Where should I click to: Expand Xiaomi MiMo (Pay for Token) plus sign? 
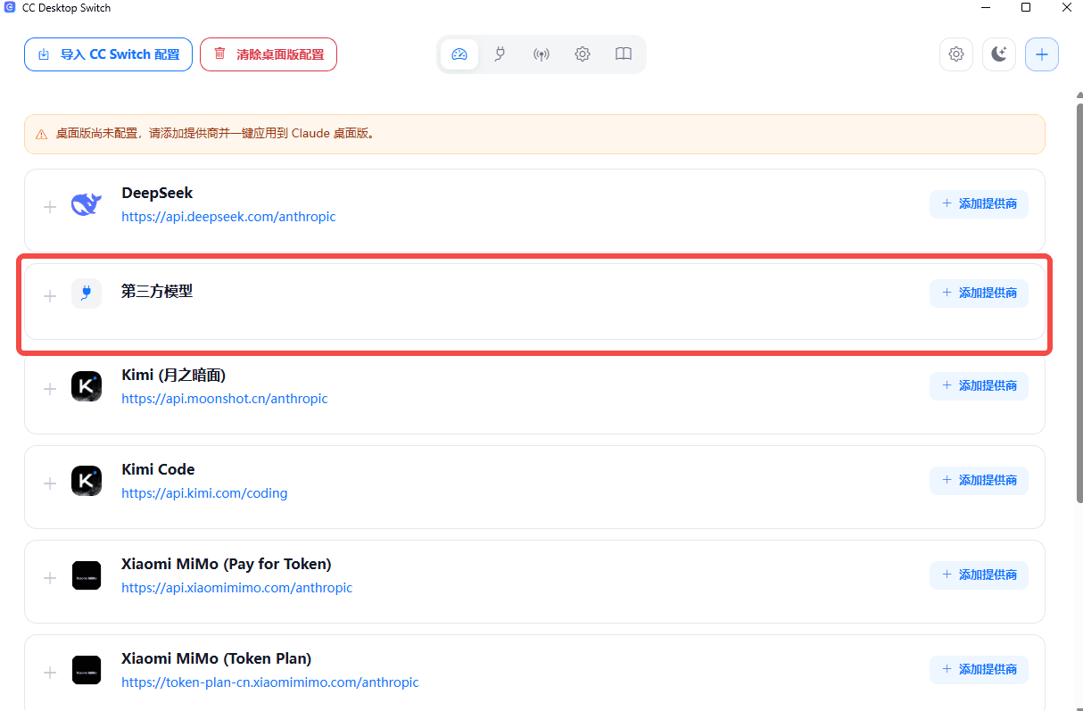[50, 578]
